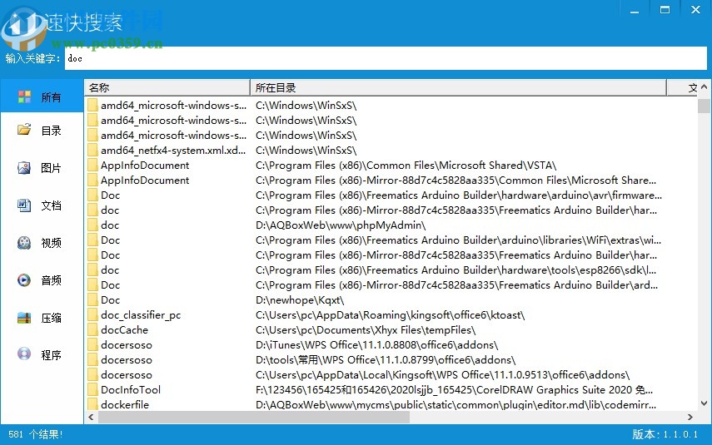Click the 581 个结果 status text
Viewport: 712px width, 445px height.
[x=36, y=434]
